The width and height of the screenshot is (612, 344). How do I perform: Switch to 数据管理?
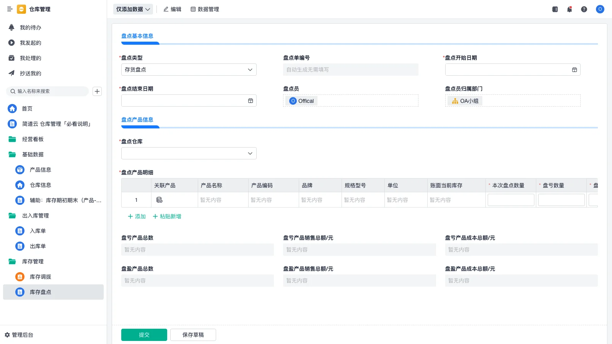[205, 9]
